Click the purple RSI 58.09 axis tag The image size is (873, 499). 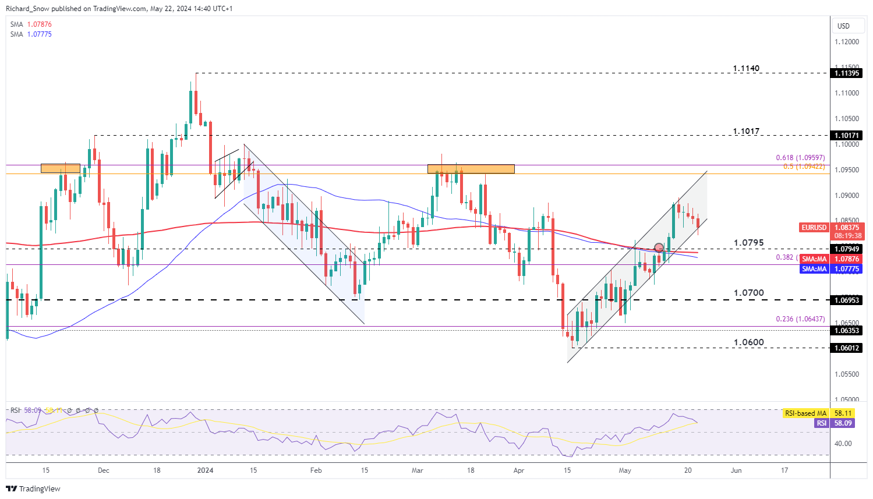834,423
